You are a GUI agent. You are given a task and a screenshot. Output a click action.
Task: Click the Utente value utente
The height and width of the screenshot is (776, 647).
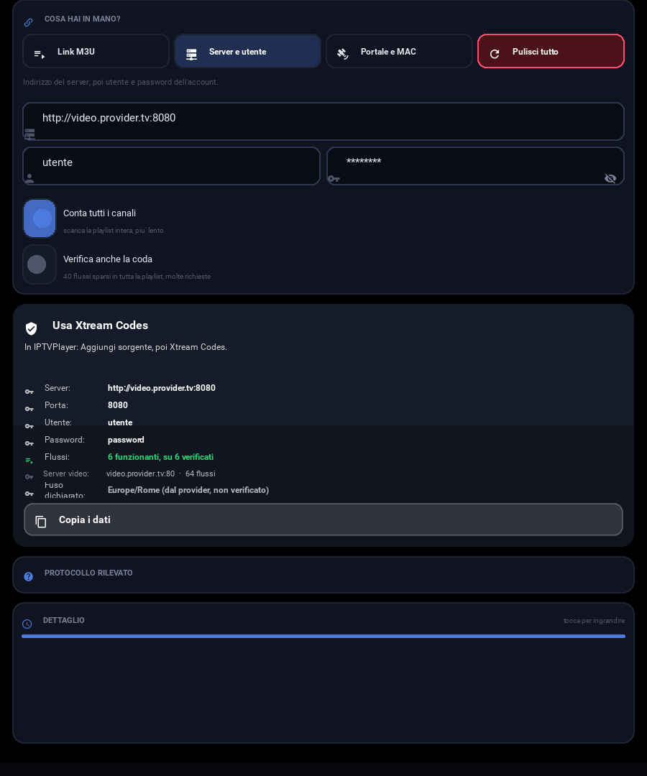[x=120, y=422]
